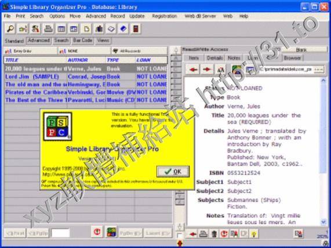
Task: Click the open white book icon
Action: (x=111, y=29)
